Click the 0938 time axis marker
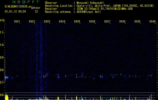The width and height of the screenshot is (158, 100). pyautogui.click(x=122, y=21)
